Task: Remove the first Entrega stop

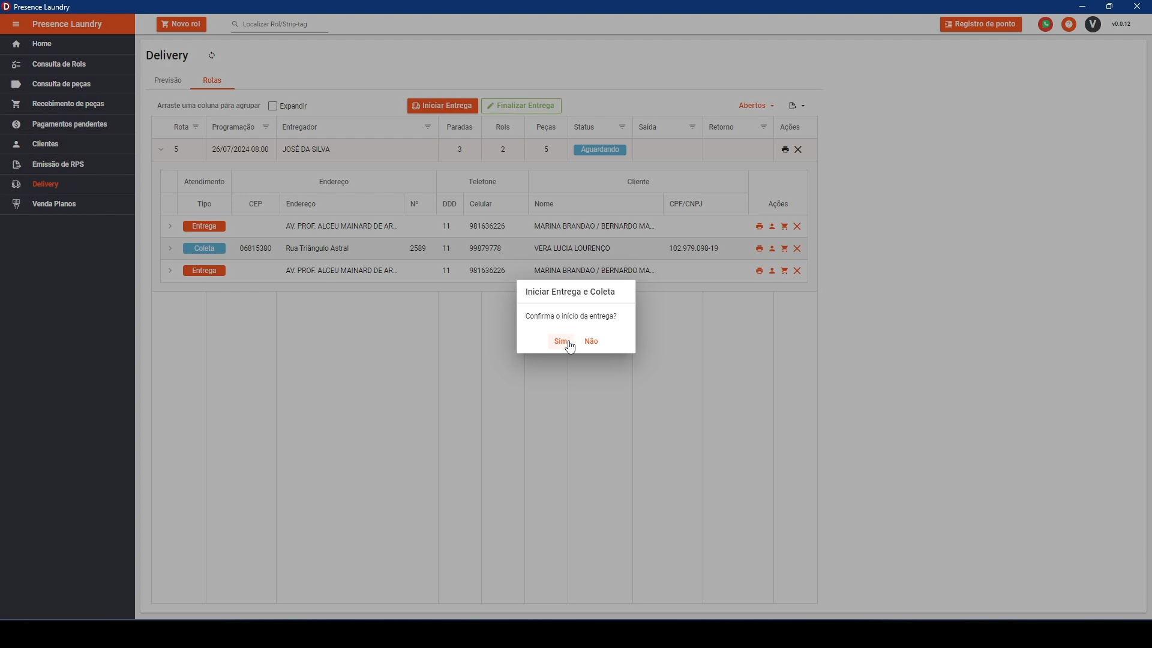Action: point(797,227)
